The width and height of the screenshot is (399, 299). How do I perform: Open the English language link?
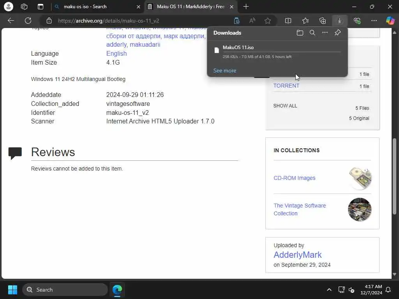[x=117, y=53]
